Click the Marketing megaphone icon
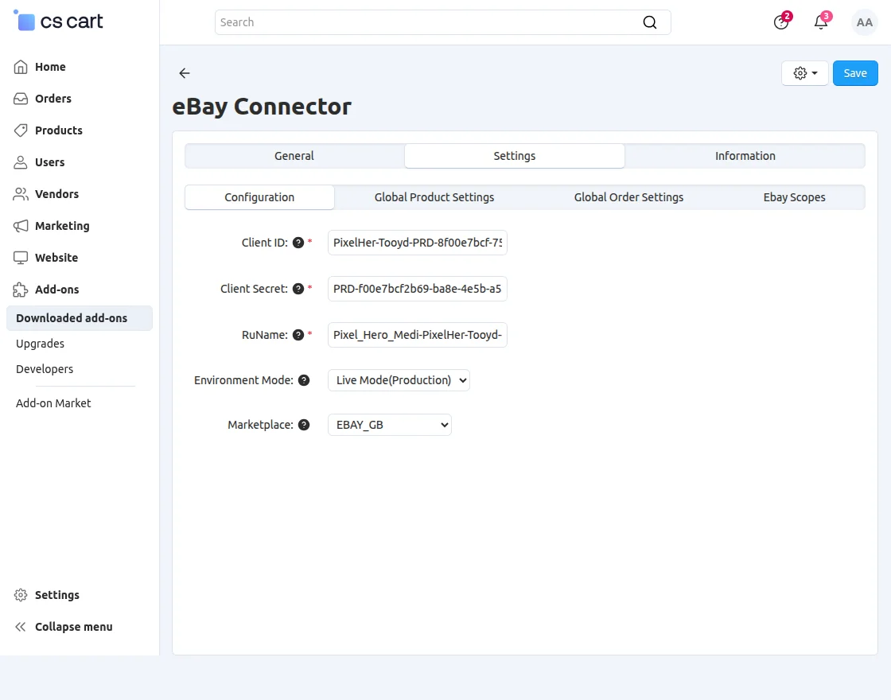The width and height of the screenshot is (891, 700). click(21, 226)
